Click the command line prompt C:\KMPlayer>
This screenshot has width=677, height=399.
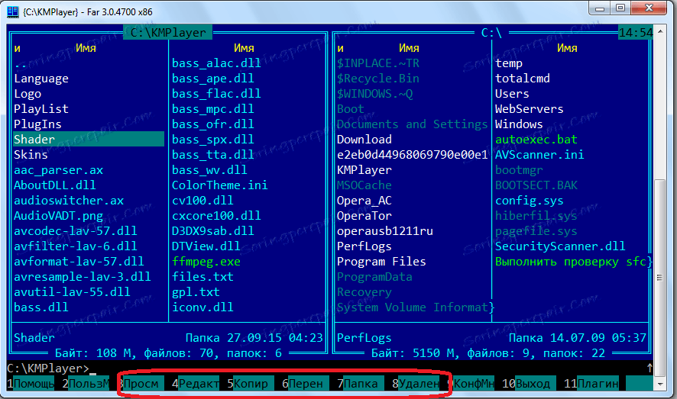coord(48,368)
